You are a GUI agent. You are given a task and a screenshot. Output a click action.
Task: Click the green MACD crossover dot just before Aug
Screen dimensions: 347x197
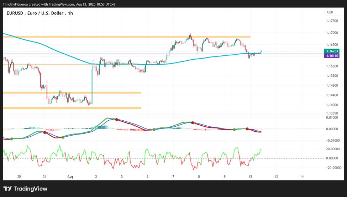pyautogui.click(x=63, y=137)
